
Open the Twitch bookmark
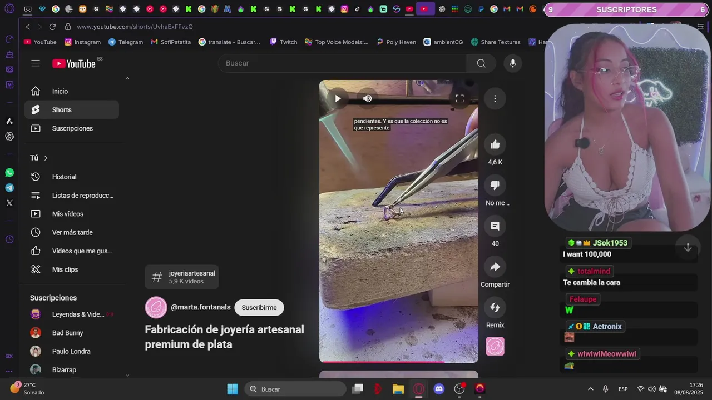[284, 42]
